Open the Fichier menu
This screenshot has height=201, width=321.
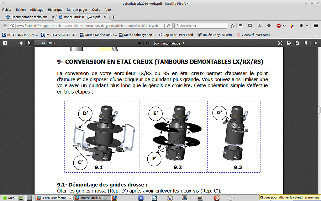tap(7, 10)
